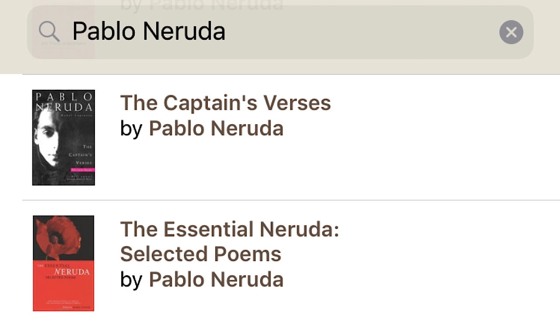View author Pablo Neruda under Captain's Verses
The image size is (560, 315).
click(x=216, y=128)
